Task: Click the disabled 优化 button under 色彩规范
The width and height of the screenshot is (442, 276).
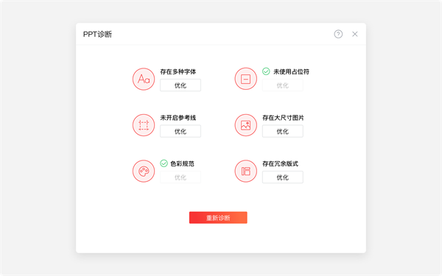Action: [180, 177]
